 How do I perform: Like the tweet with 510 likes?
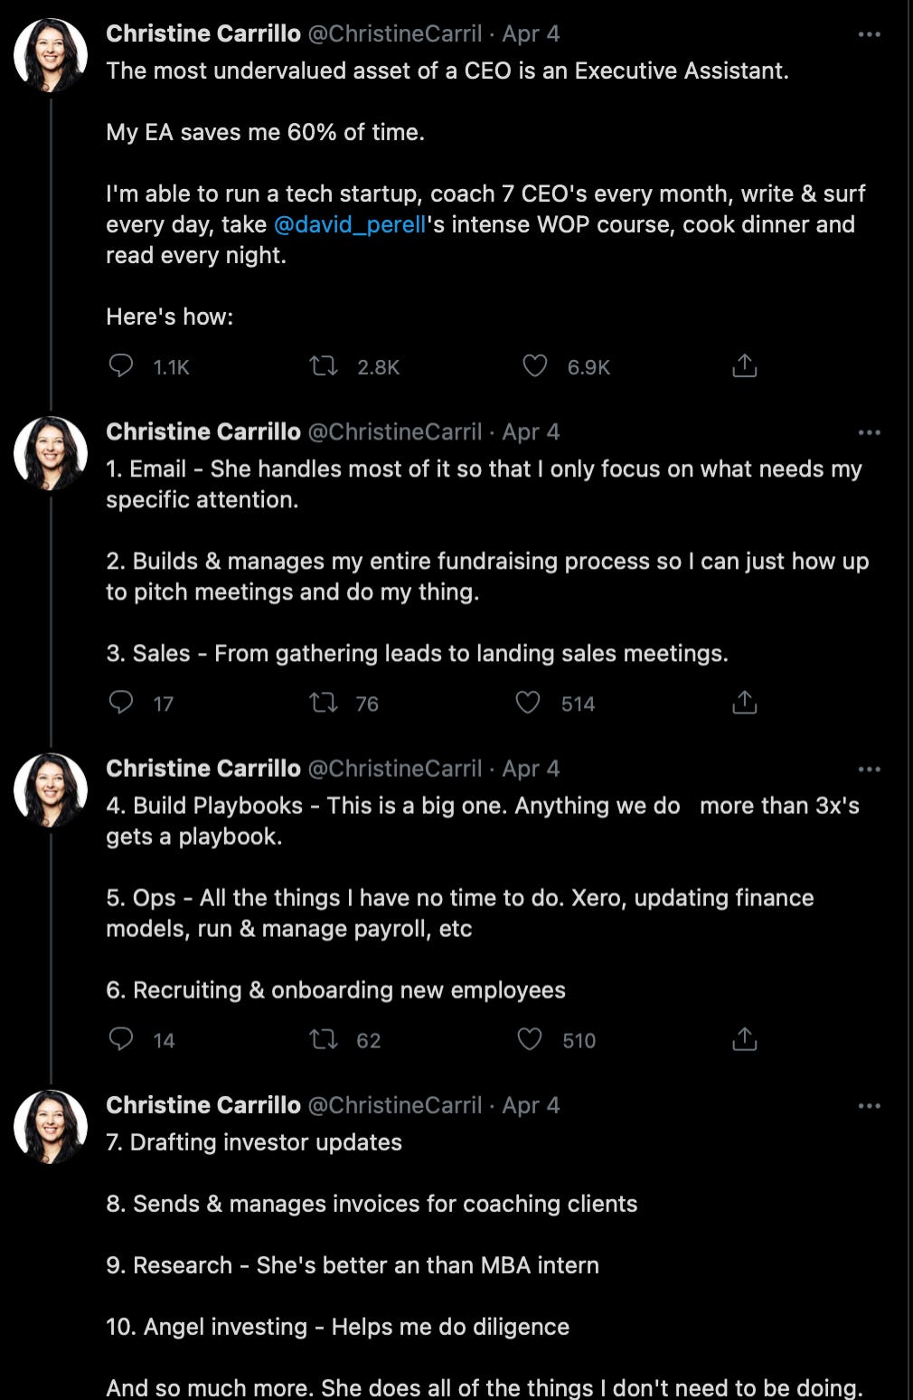(530, 1039)
